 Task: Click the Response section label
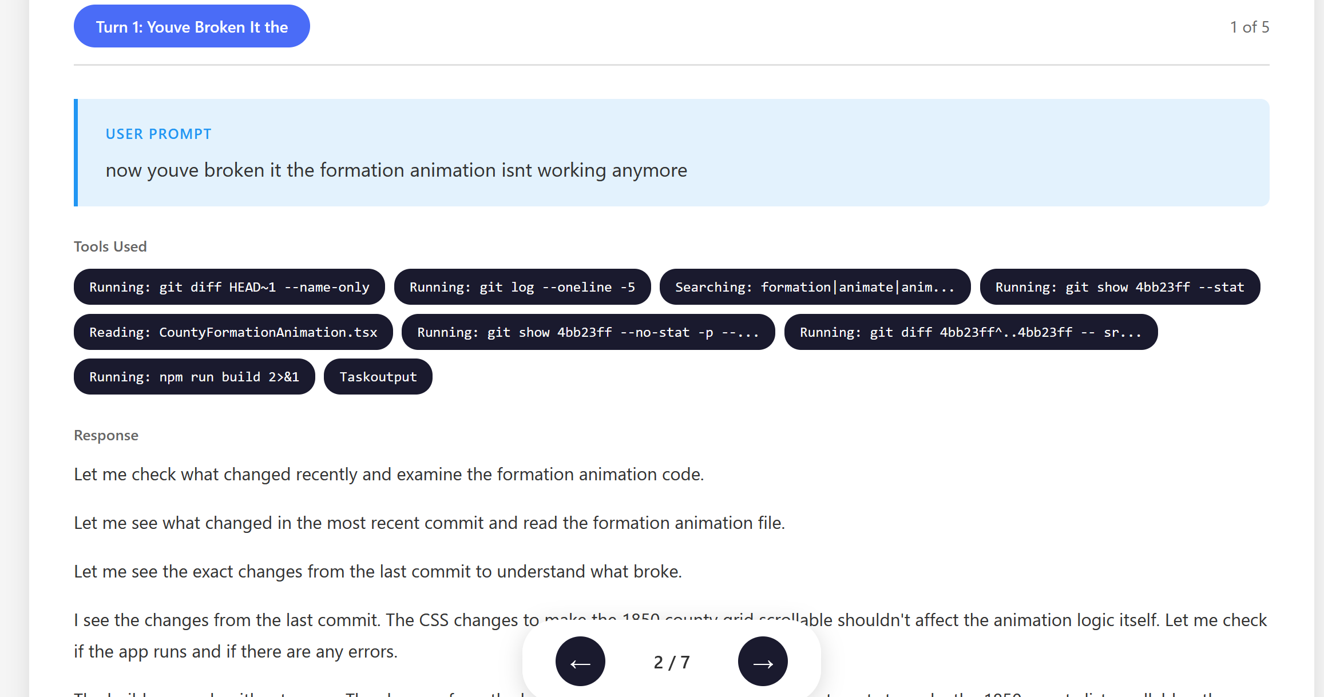click(x=106, y=435)
